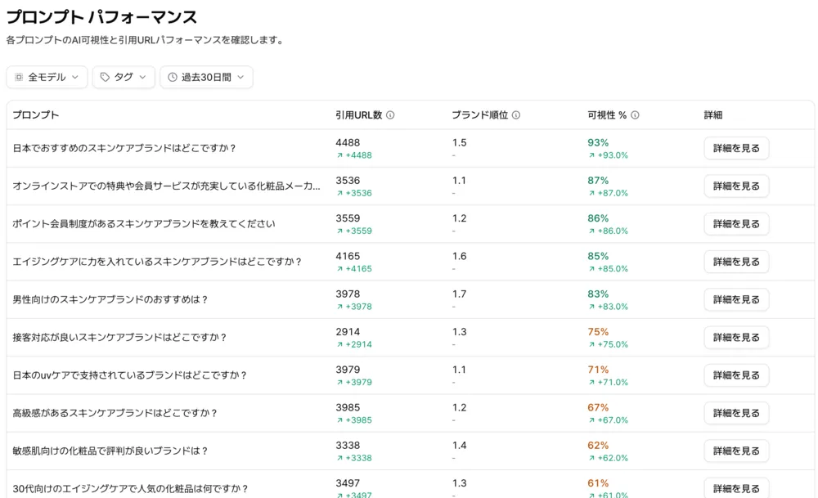Open 詳細を見る for エイジングケアに力を入れている row
The height and width of the screenshot is (498, 818).
coord(736,262)
